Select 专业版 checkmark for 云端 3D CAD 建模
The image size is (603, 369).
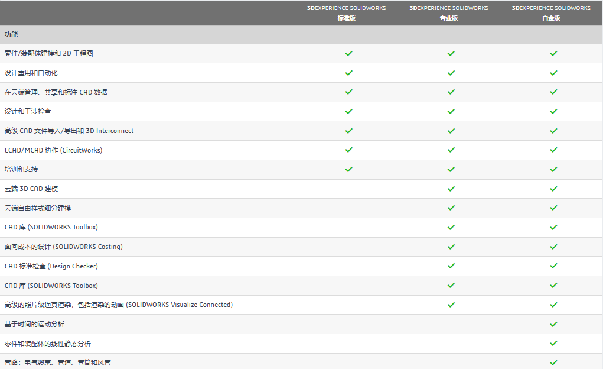[451, 189]
